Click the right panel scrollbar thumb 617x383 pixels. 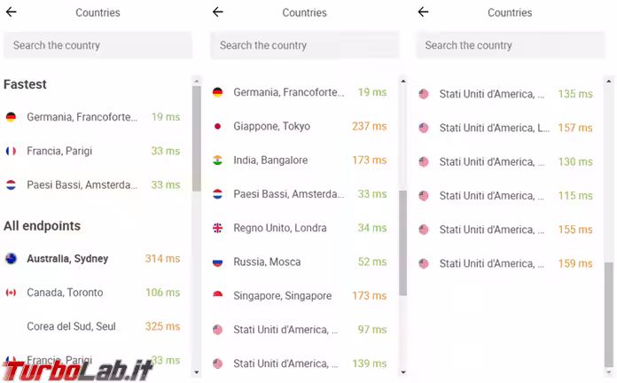(608, 315)
